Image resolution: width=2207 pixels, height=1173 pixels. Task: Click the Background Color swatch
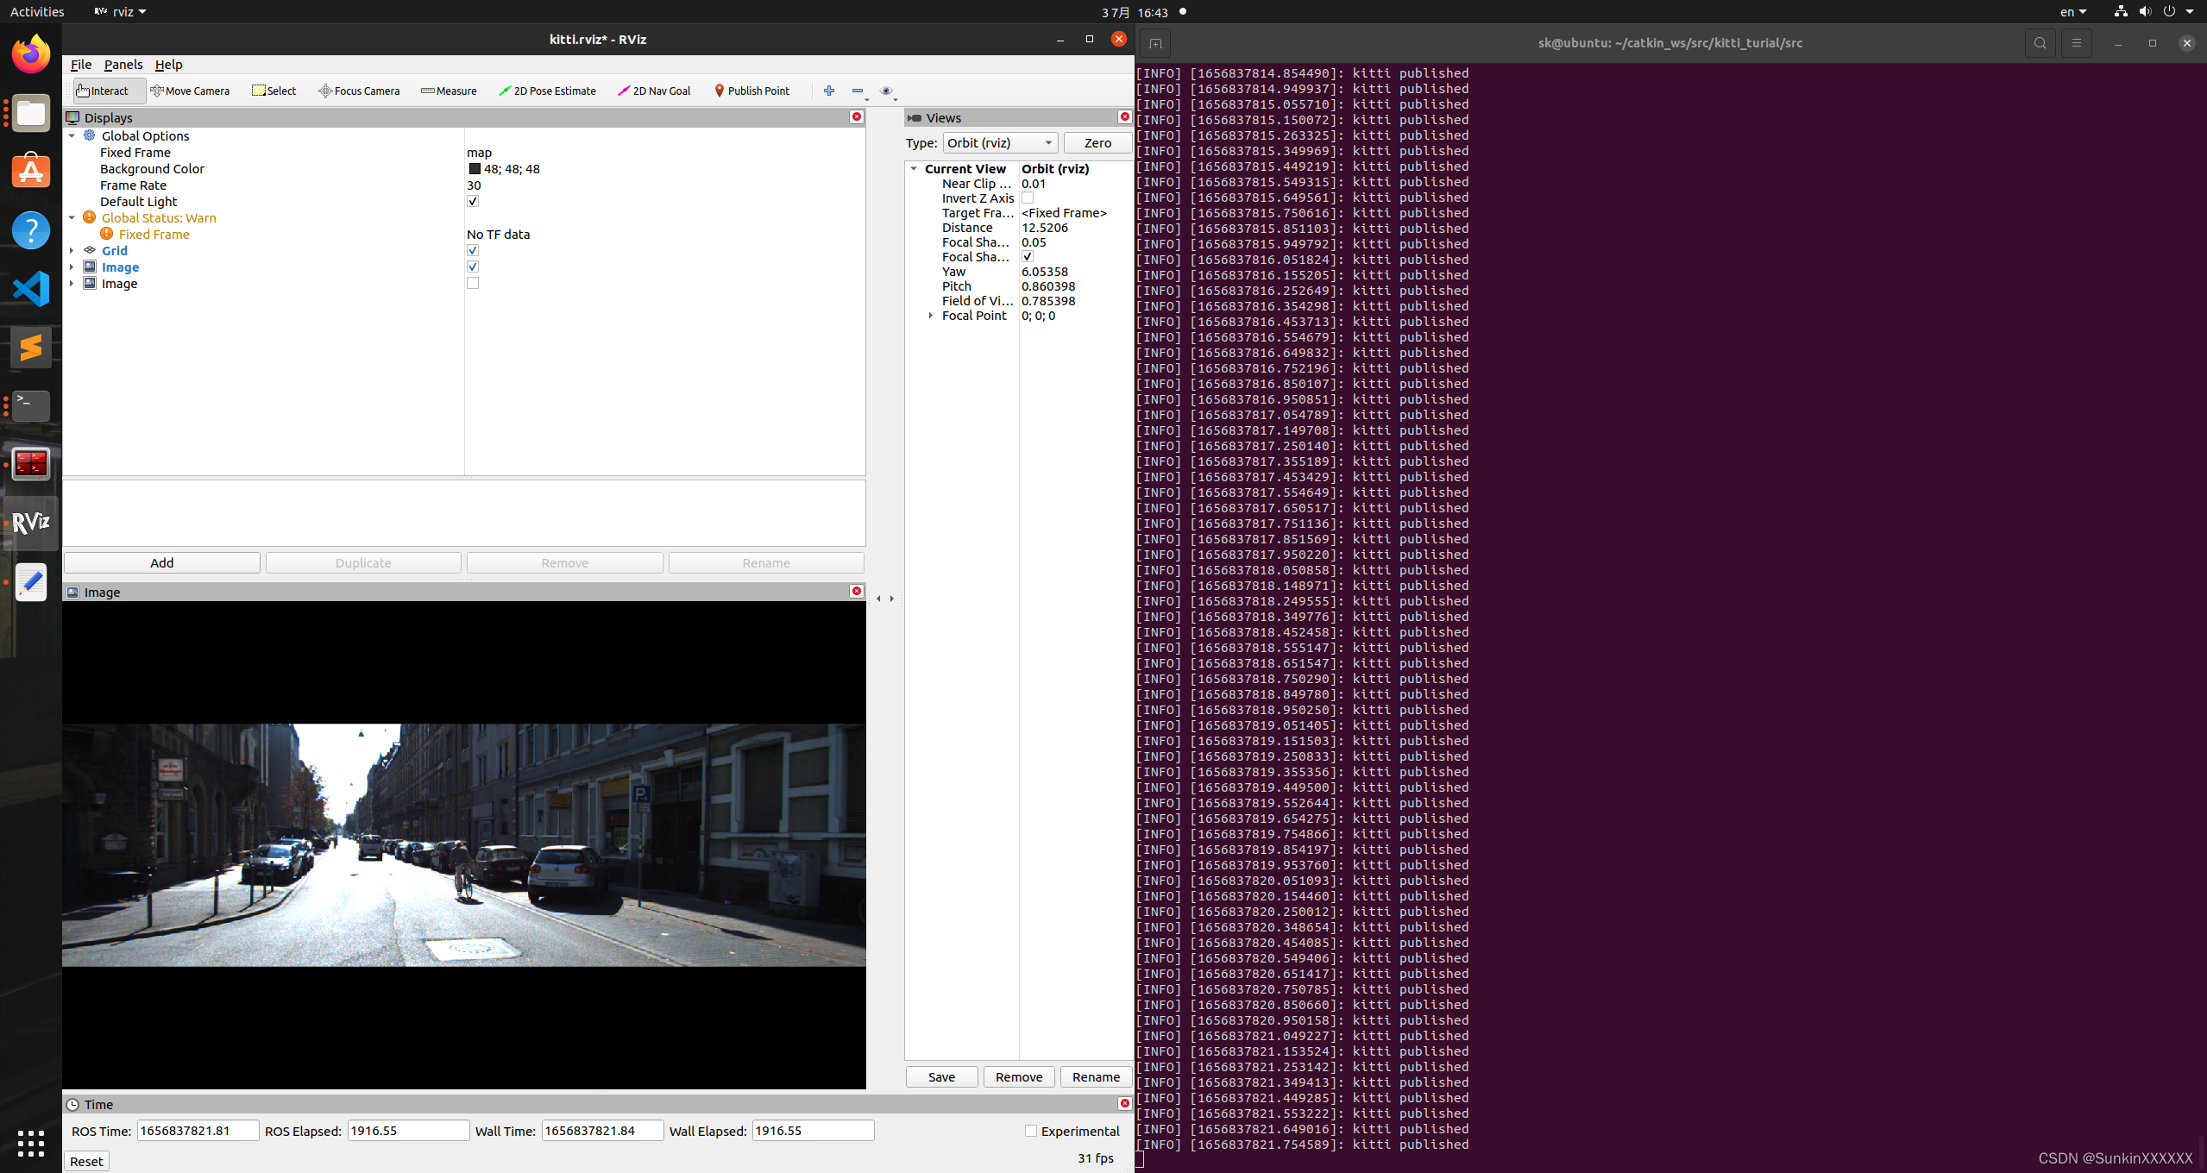click(x=475, y=169)
